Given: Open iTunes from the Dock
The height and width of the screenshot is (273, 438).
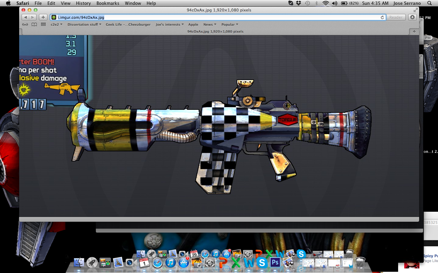Looking at the screenshot, I should point(171,262).
